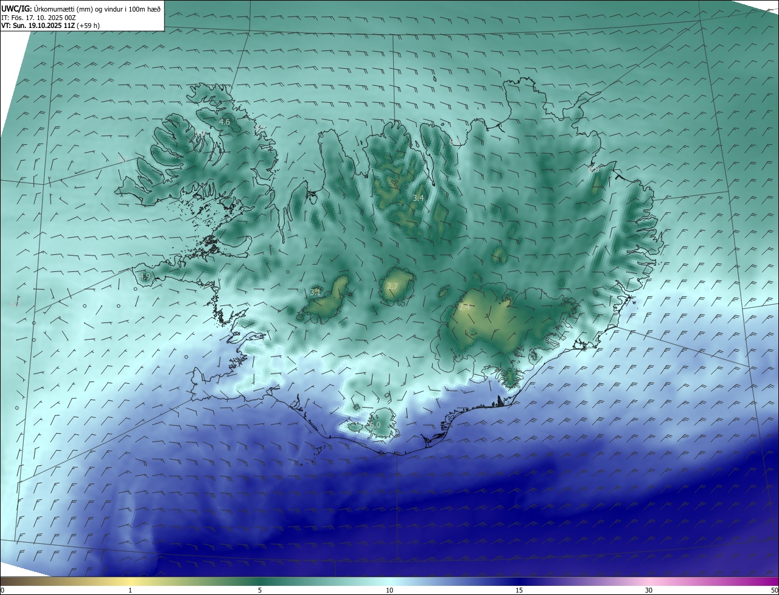Click the 4.6 value in the Westfjords
Image resolution: width=779 pixels, height=595 pixels.
[x=225, y=122]
